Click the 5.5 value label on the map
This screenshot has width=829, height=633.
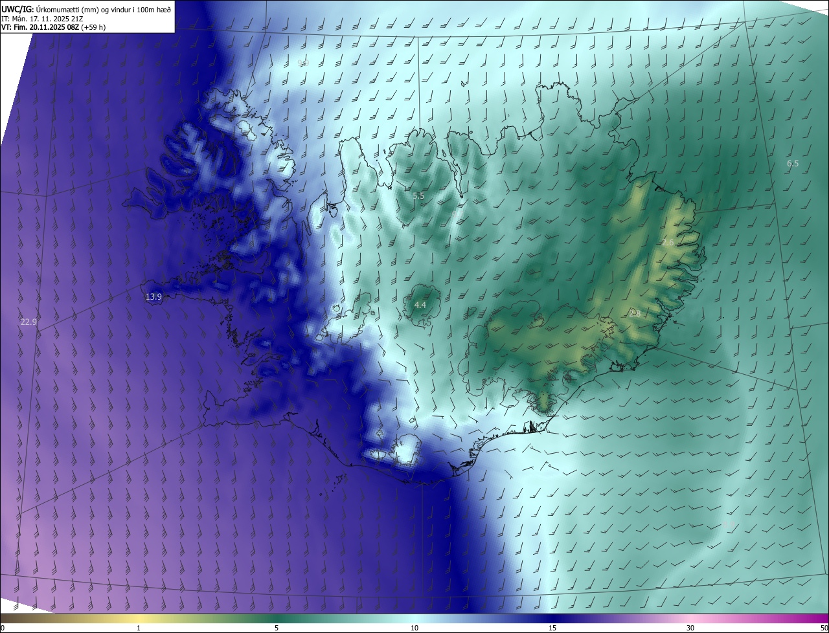pyautogui.click(x=418, y=195)
